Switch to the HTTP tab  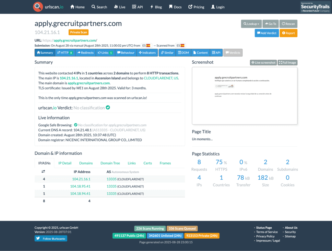(x=65, y=53)
